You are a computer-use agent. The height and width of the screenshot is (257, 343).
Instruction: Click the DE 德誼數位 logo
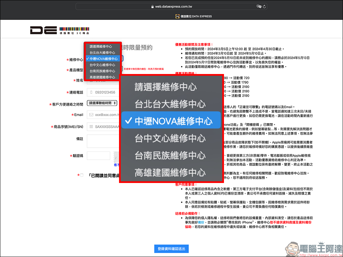point(60,30)
